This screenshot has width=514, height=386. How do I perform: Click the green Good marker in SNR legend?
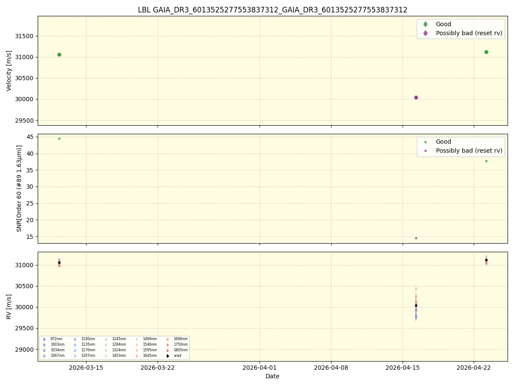pyautogui.click(x=425, y=142)
